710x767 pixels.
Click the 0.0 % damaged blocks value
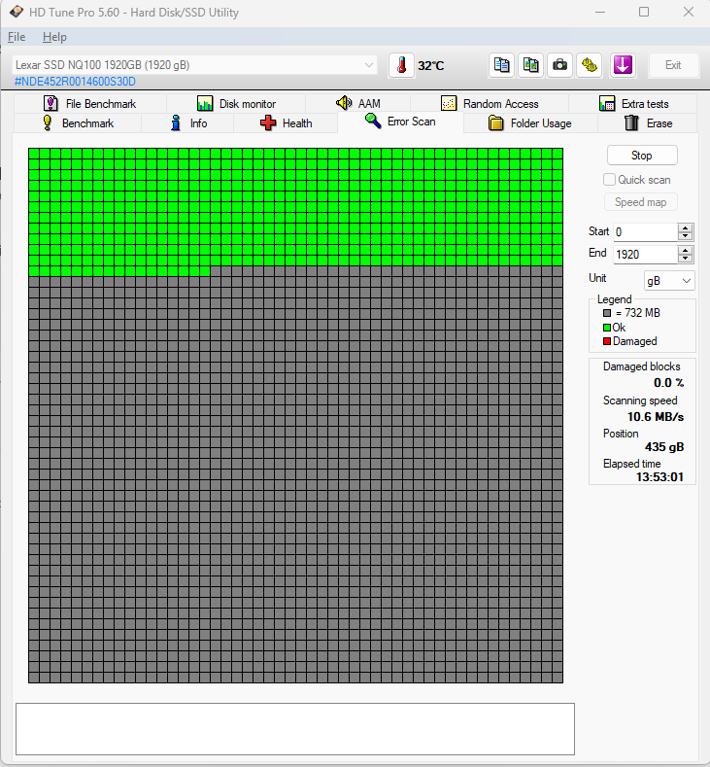(x=668, y=383)
